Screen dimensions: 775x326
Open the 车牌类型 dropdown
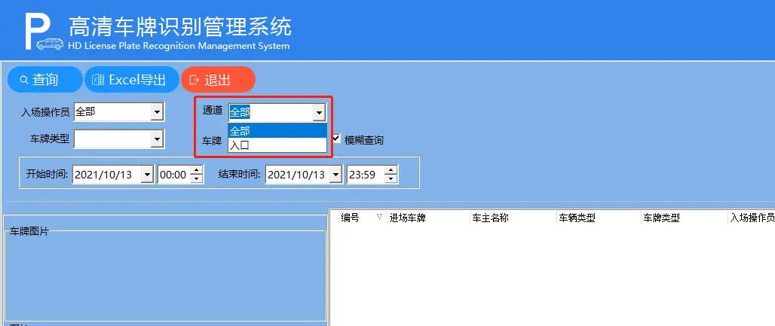(x=157, y=139)
